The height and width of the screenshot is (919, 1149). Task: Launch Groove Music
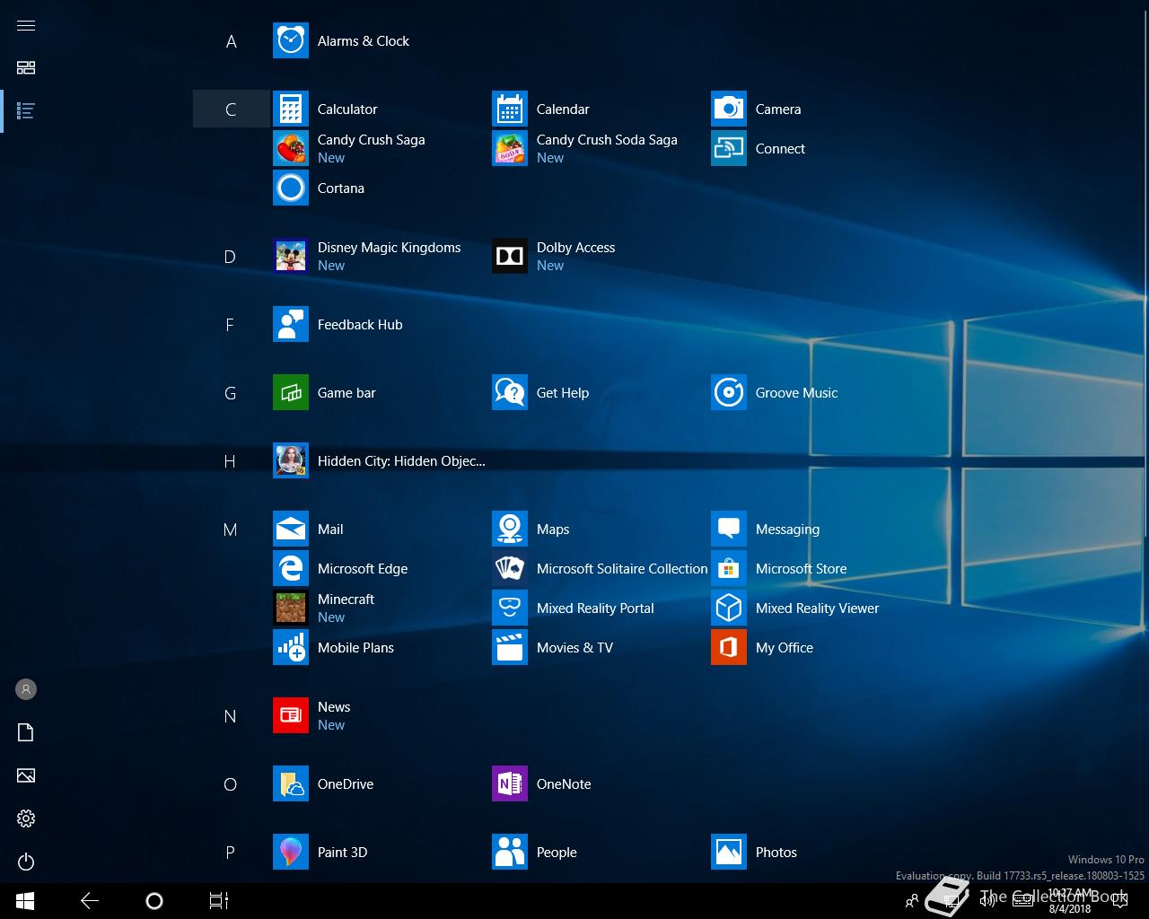pos(729,393)
